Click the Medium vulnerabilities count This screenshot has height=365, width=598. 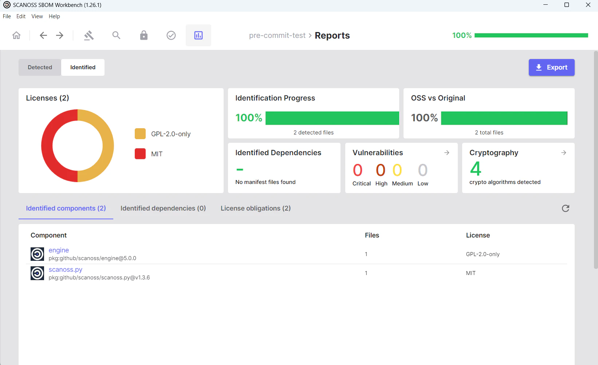tap(397, 170)
